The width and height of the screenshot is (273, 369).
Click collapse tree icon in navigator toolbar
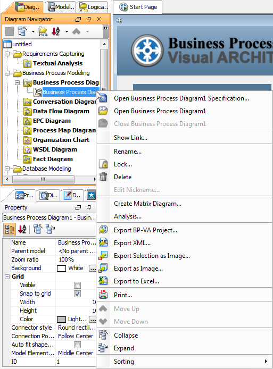tap(23, 31)
